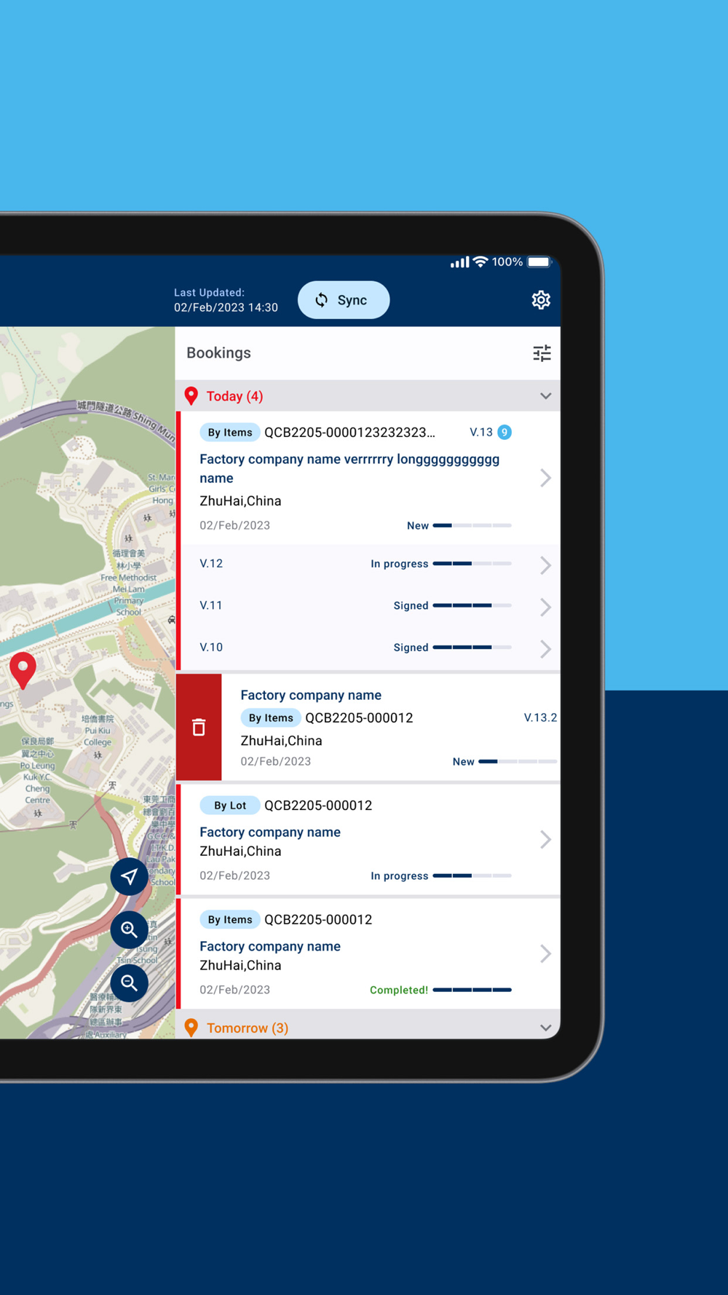Tap the By Items tag on QCB2205-0000123232323
728x1295 pixels.
230,433
